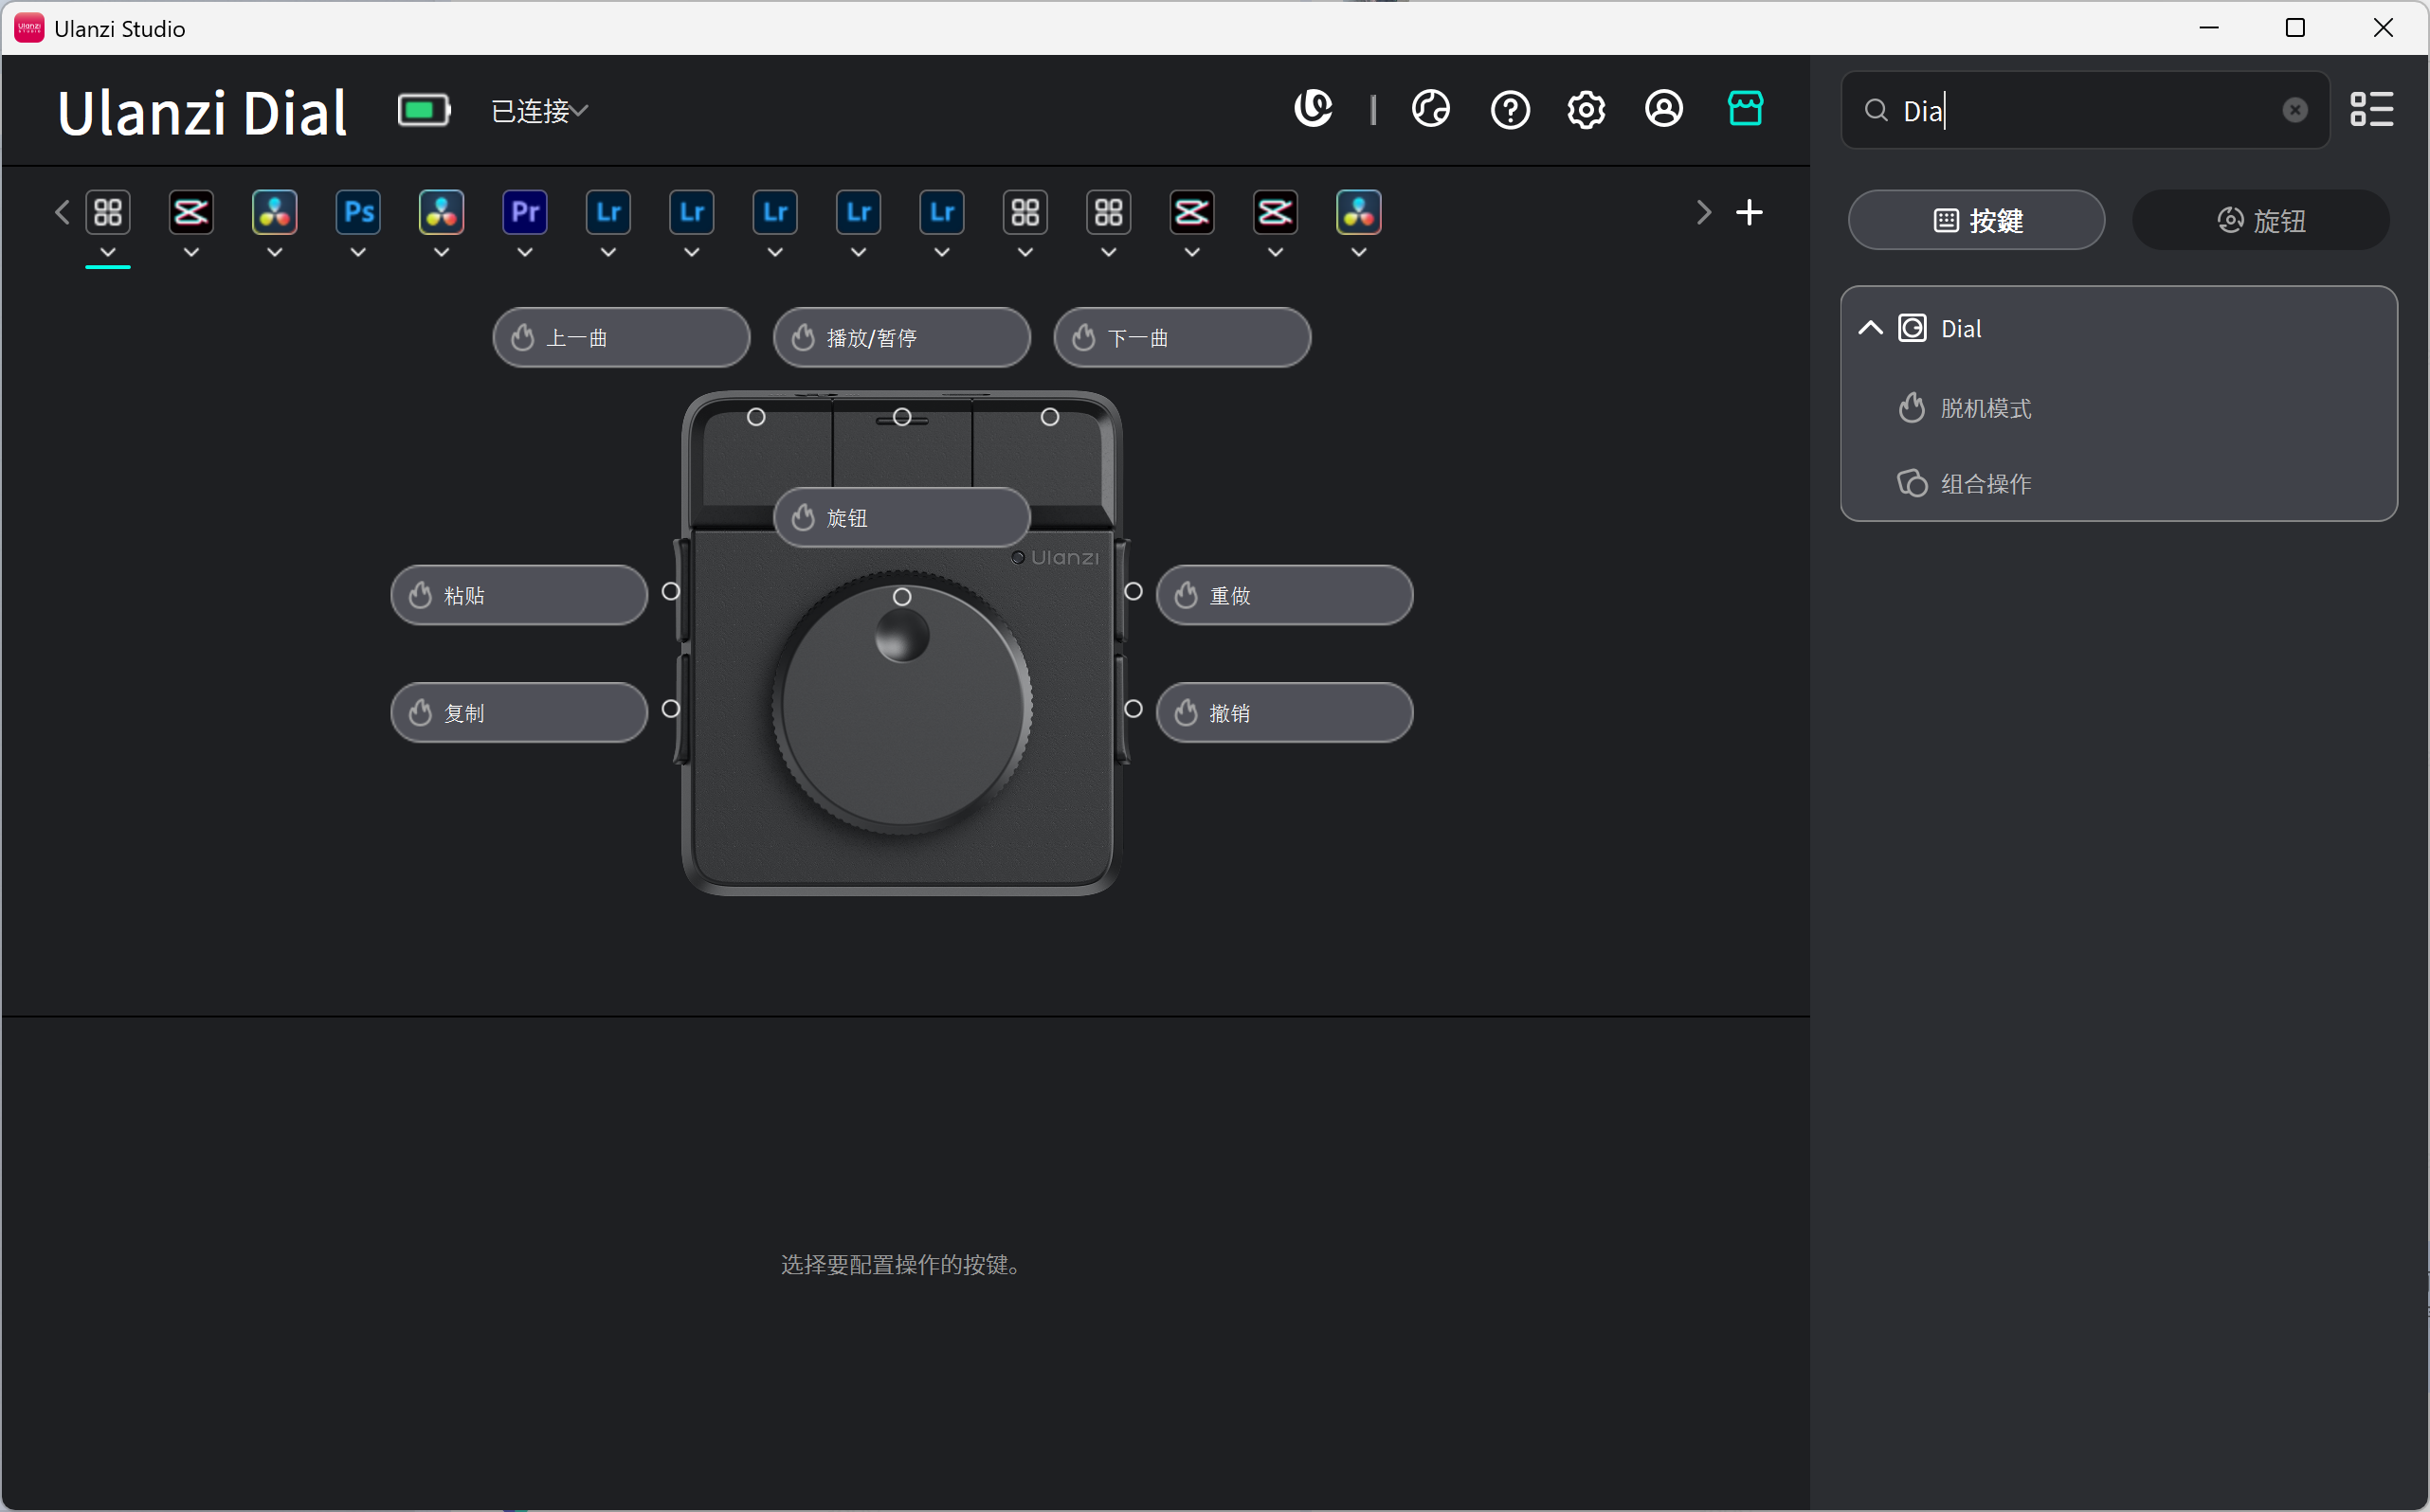Open the Ulanzi store icon
Viewport: 2430px width, 1512px height.
pos(1745,108)
